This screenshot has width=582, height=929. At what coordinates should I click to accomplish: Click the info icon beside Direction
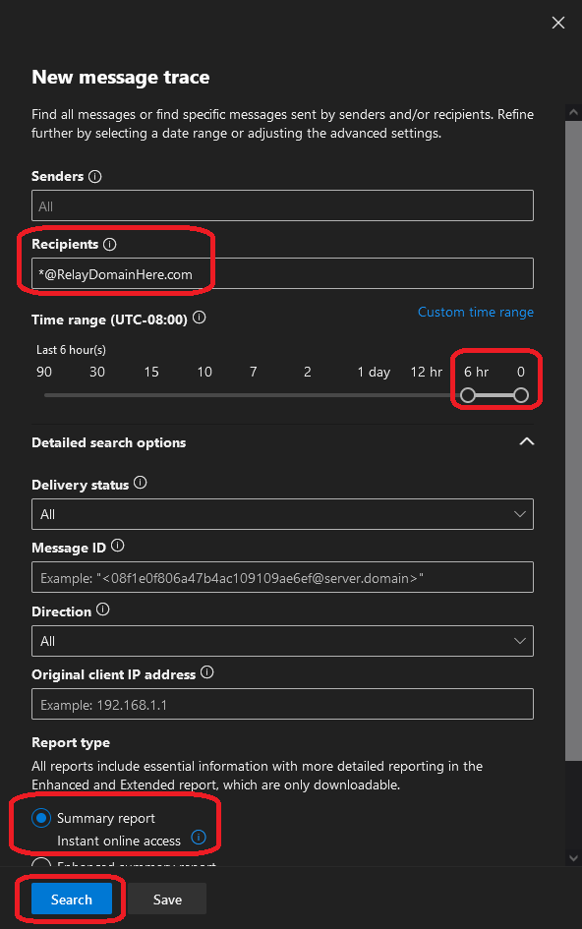point(102,610)
